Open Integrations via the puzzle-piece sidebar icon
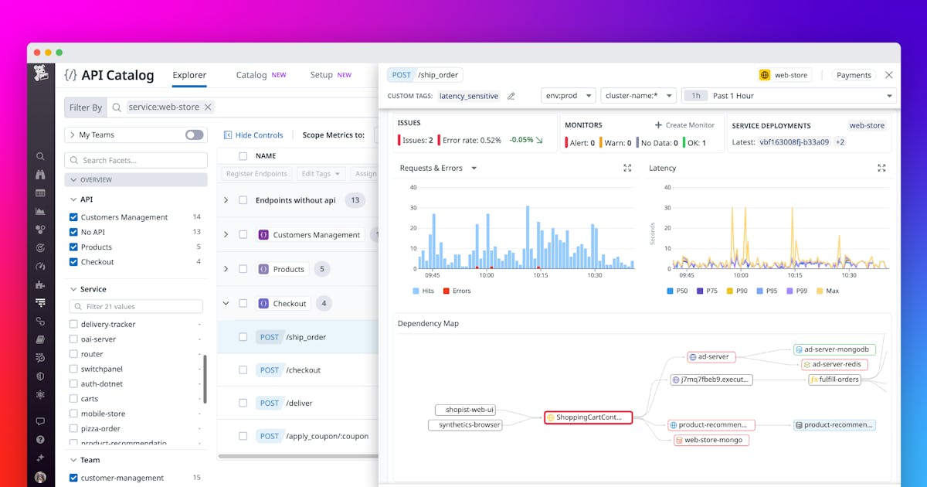 pyautogui.click(x=40, y=284)
